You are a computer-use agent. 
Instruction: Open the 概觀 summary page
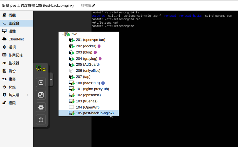(x=17, y=15)
